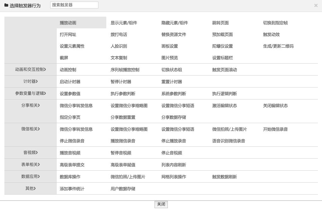Select 文本复制
322x216 pixels.
click(119, 58)
